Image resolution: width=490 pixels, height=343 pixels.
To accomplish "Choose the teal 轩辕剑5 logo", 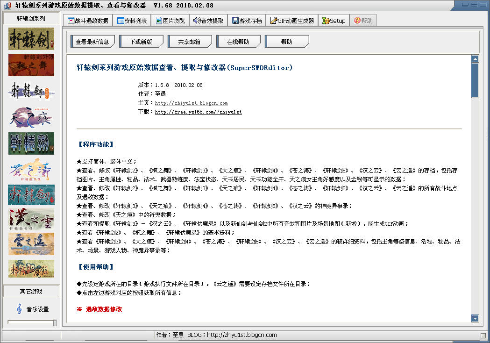I will [x=31, y=195].
